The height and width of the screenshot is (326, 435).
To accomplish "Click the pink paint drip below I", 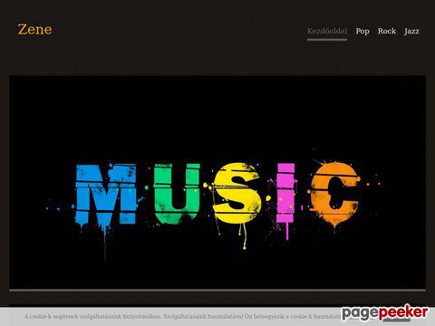I will 287,231.
